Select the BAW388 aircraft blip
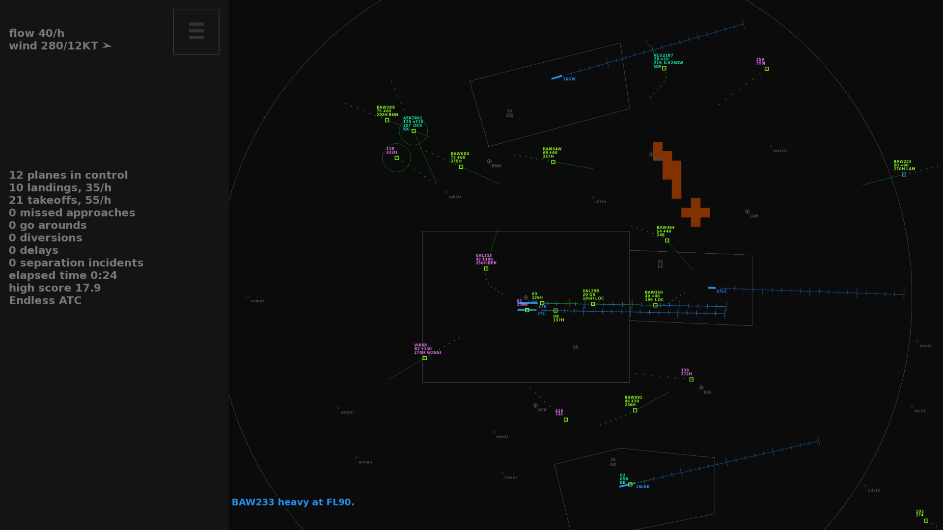Viewport: 943px width, 530px height. pos(387,120)
